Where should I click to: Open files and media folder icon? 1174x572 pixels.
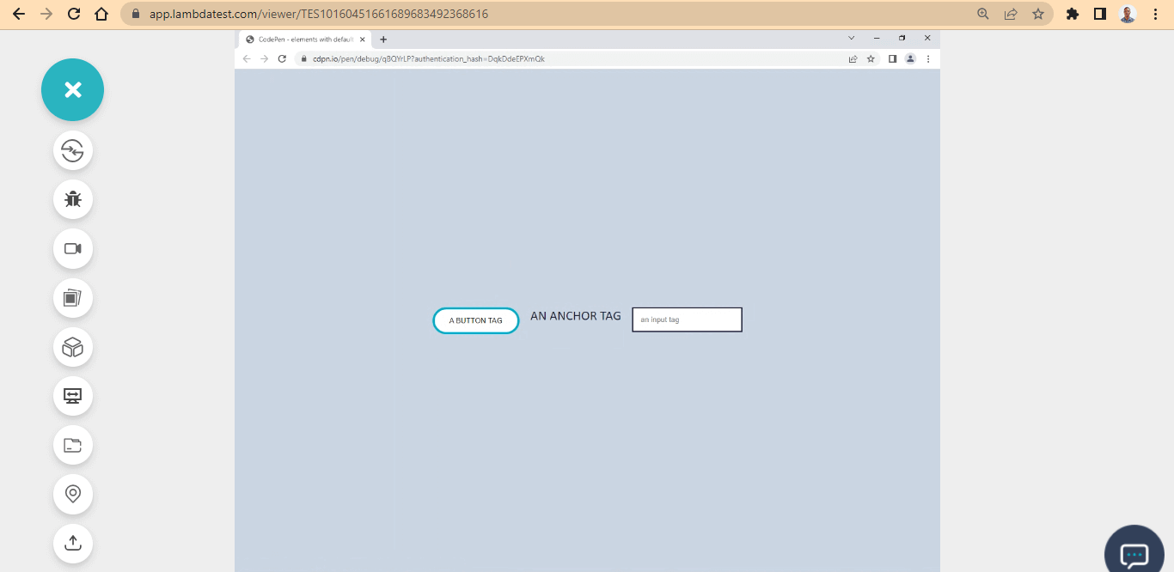(x=73, y=445)
